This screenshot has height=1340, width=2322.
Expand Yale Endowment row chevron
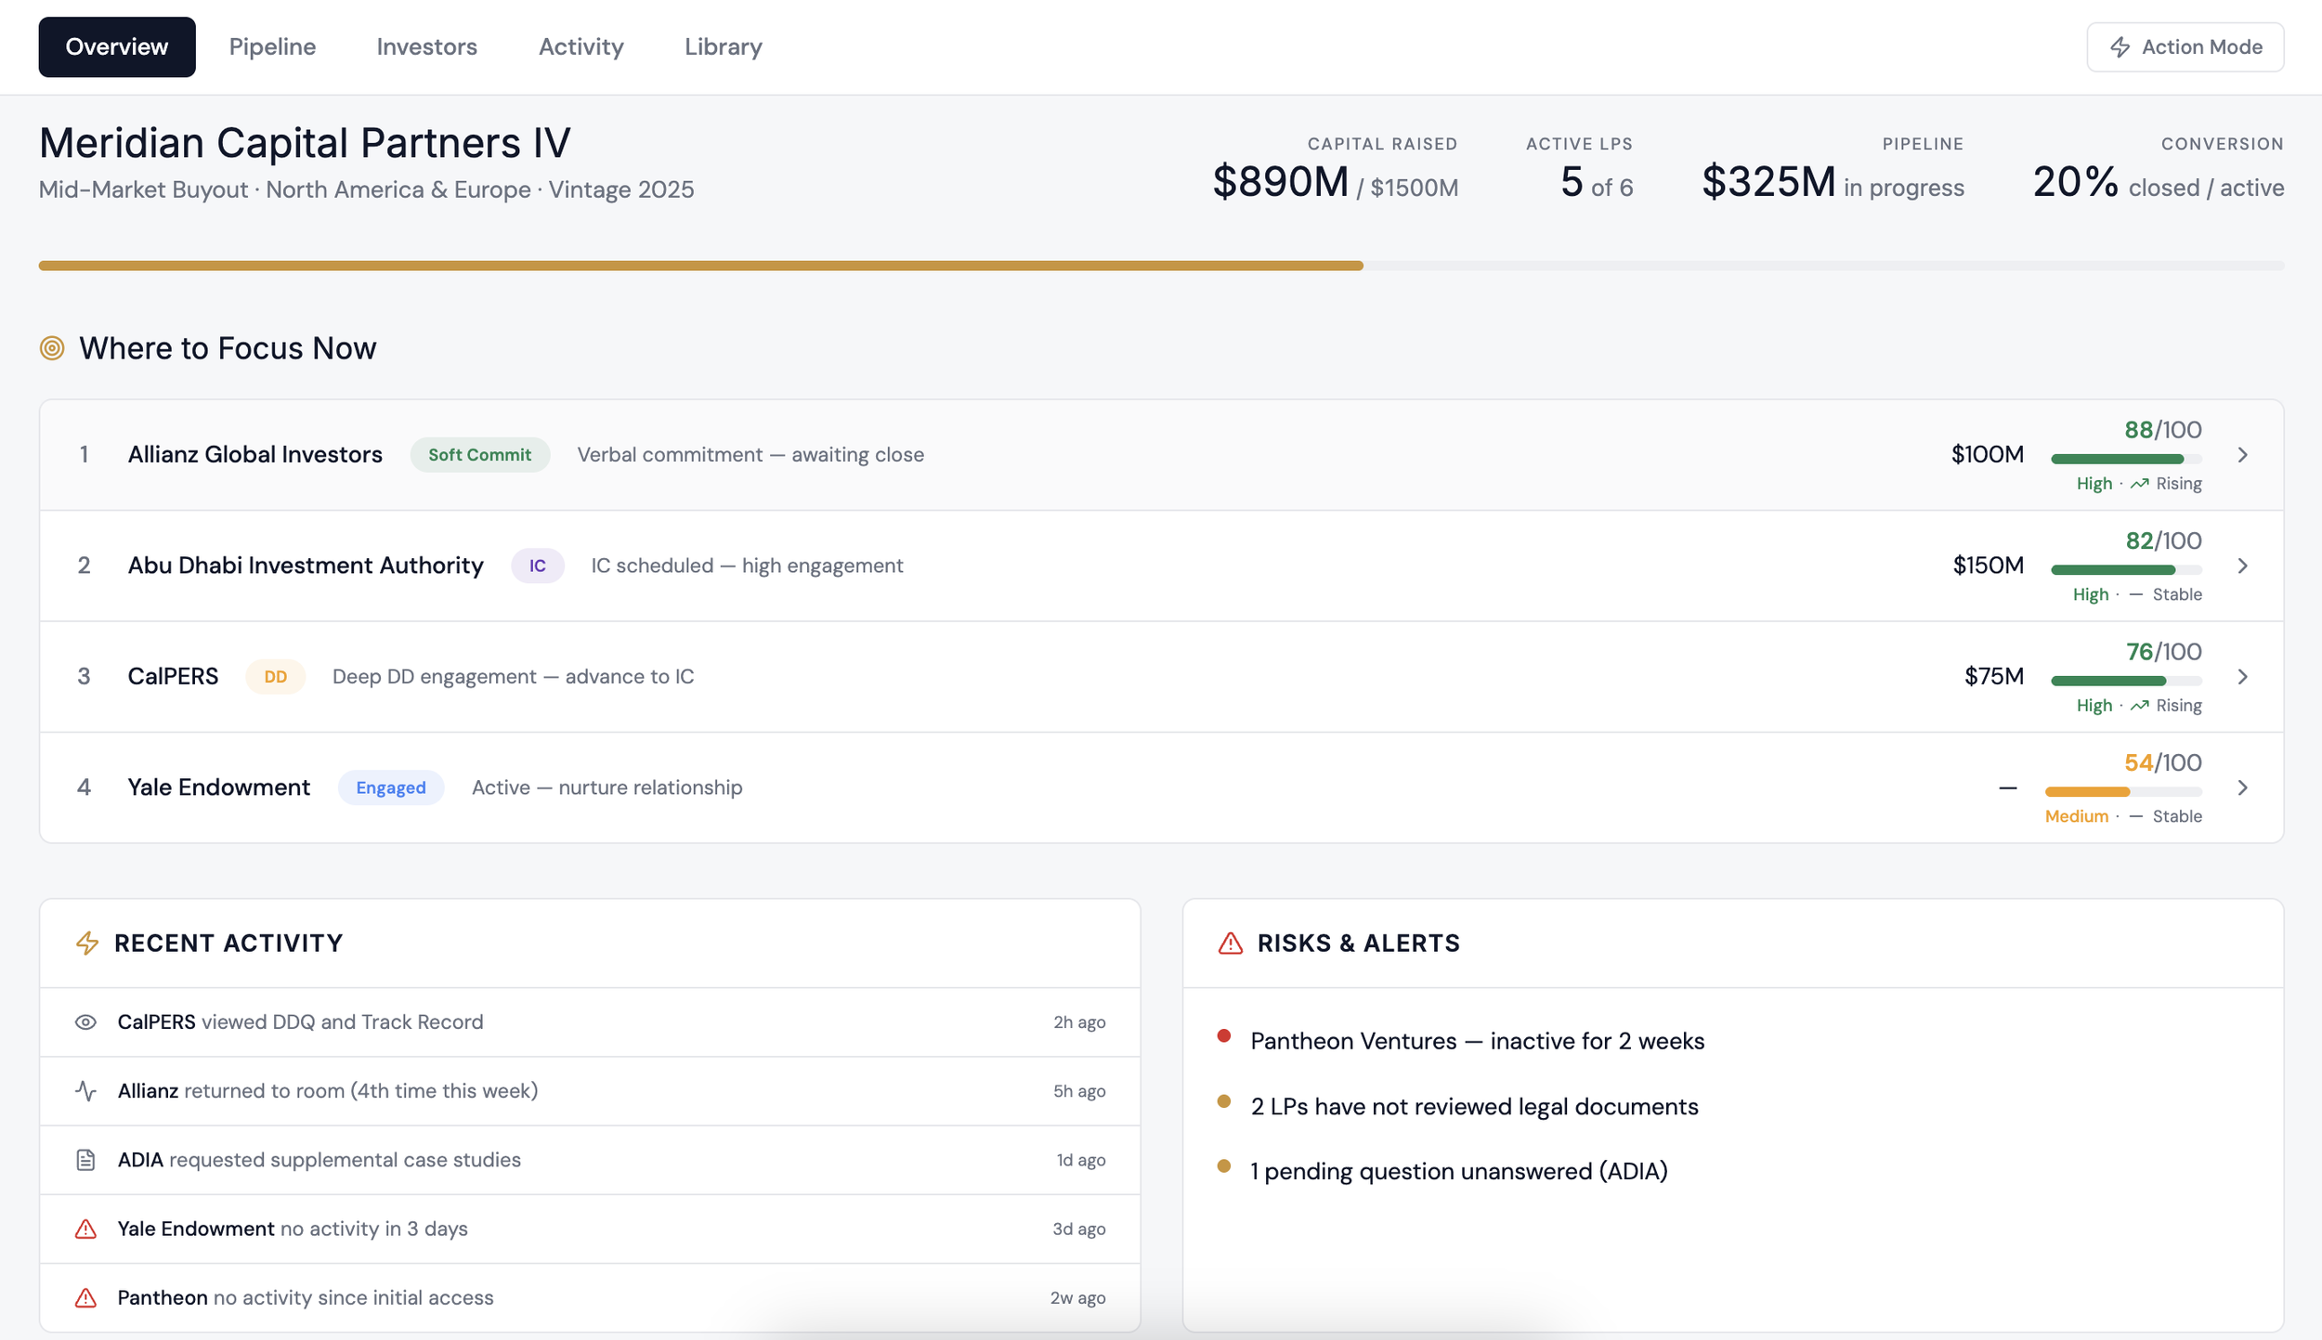coord(2242,787)
